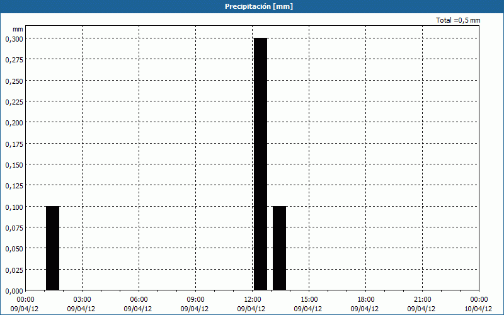
Task: Click the 0,150 y-axis label
Action: click(14, 165)
